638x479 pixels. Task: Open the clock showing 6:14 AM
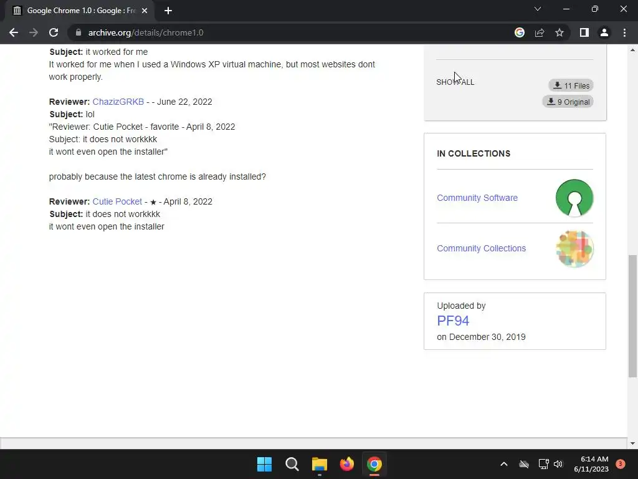591,464
